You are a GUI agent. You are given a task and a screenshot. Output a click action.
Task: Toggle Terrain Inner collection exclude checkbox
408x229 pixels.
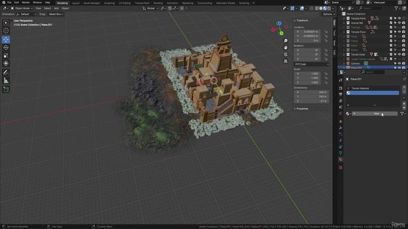point(391,55)
